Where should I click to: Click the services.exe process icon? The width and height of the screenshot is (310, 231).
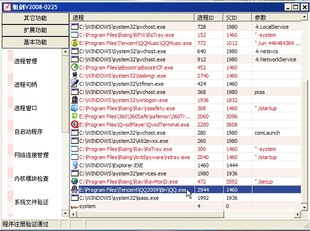[x=75, y=173]
